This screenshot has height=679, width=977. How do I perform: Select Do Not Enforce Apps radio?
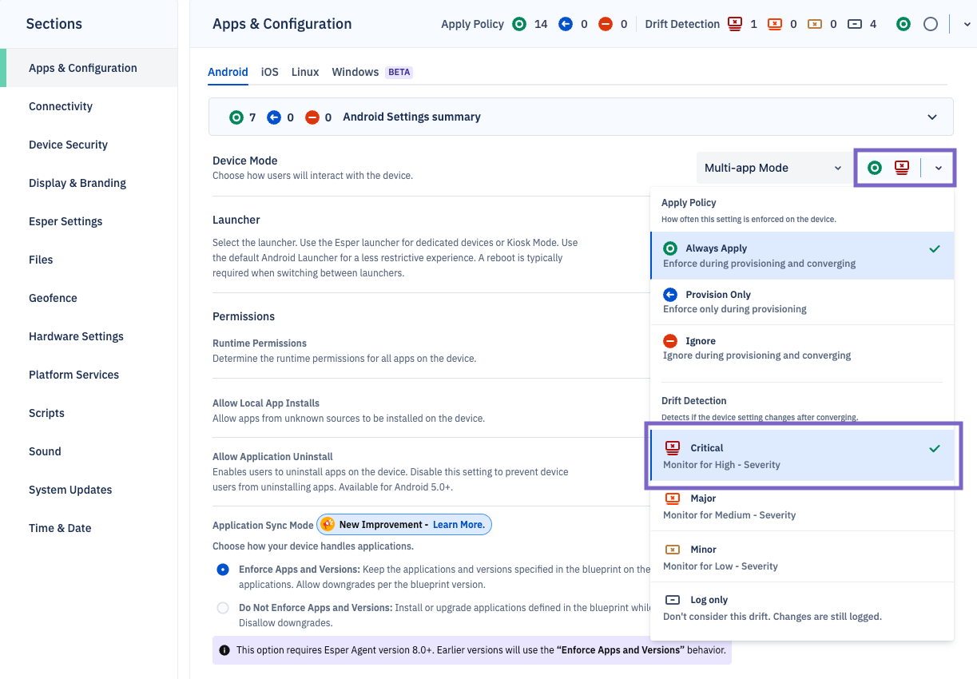[x=223, y=608]
